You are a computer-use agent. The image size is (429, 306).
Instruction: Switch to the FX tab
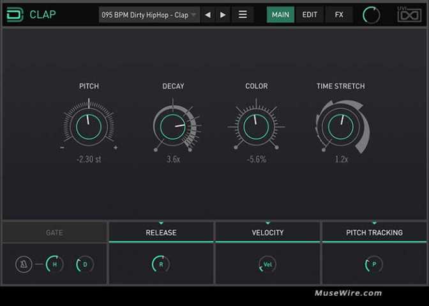tap(339, 15)
